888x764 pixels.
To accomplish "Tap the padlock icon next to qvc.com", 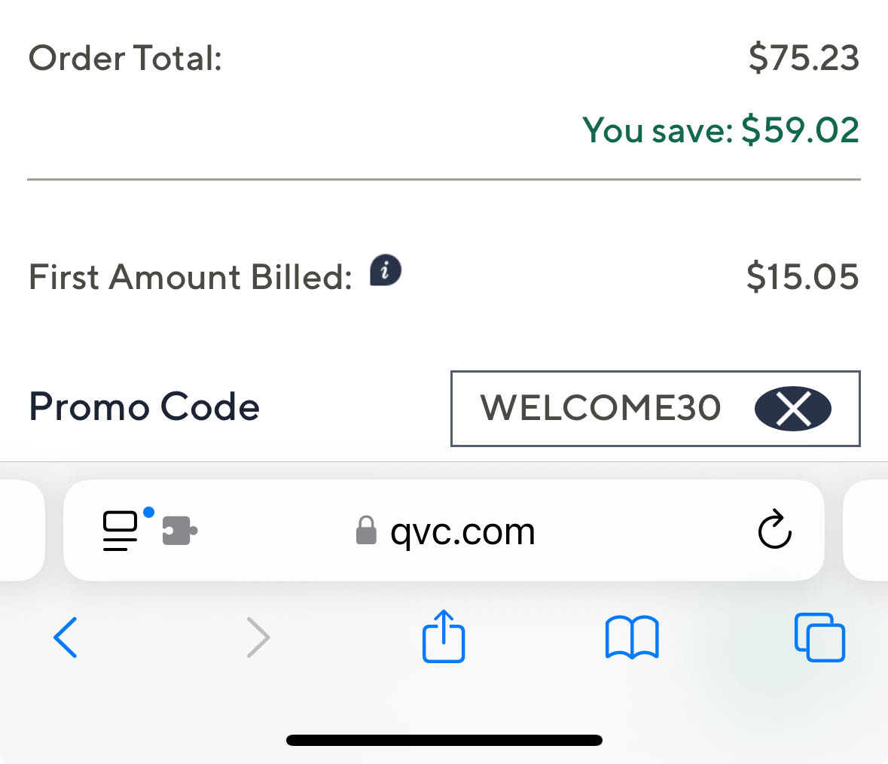I will pyautogui.click(x=367, y=530).
